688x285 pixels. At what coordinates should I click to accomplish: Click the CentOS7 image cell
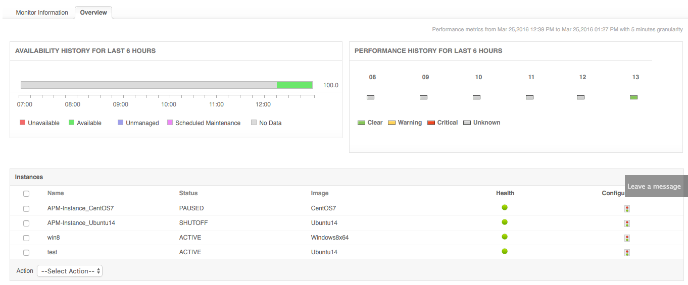pyautogui.click(x=324, y=208)
